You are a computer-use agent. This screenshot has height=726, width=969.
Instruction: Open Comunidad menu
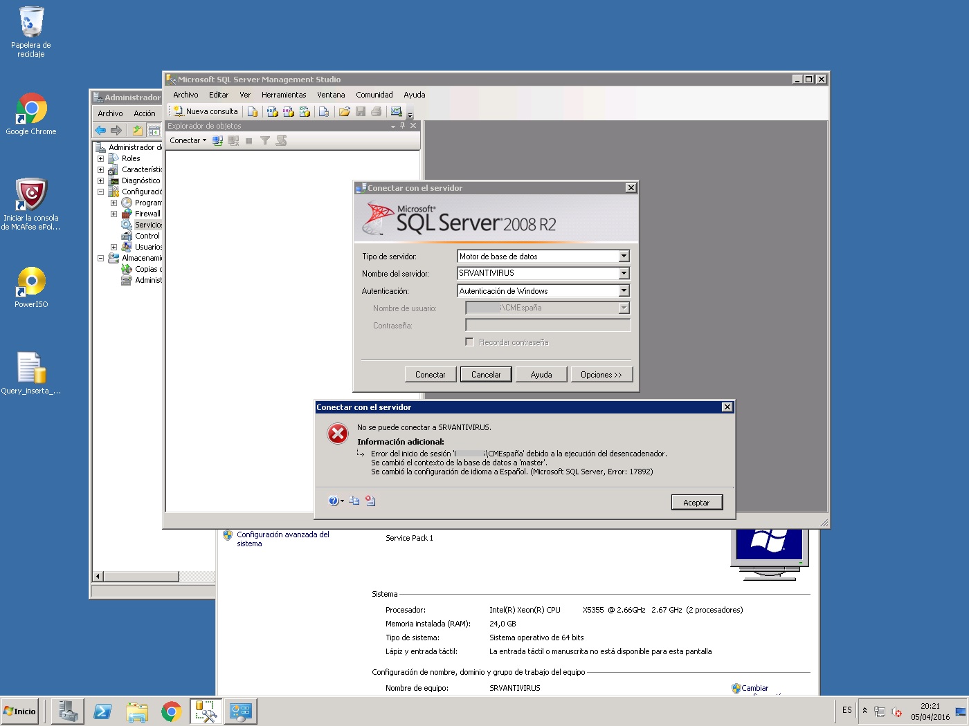pyautogui.click(x=374, y=95)
